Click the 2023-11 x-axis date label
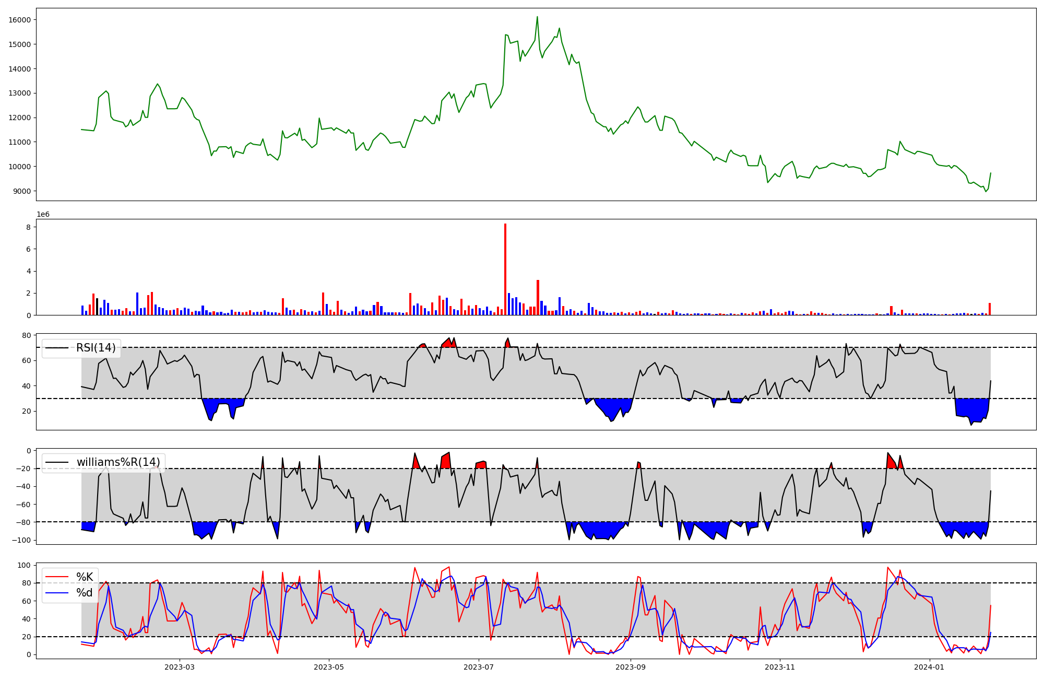Image resolution: width=1044 pixels, height=679 pixels. point(780,667)
